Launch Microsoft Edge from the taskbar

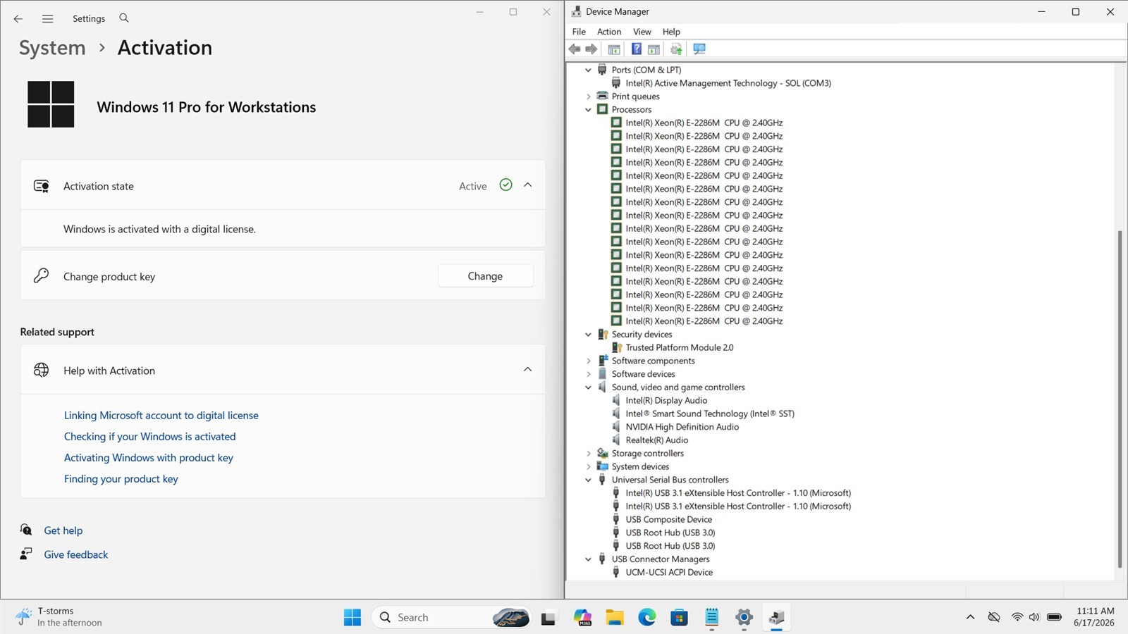click(x=647, y=618)
